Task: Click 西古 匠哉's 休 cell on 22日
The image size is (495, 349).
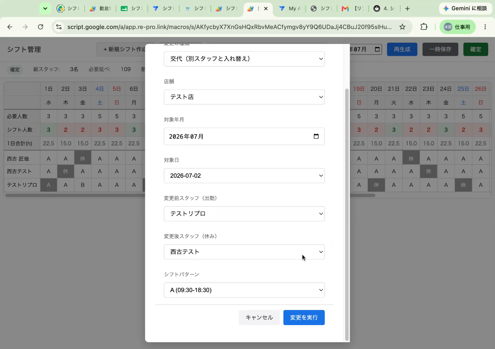Action: tap(411, 158)
